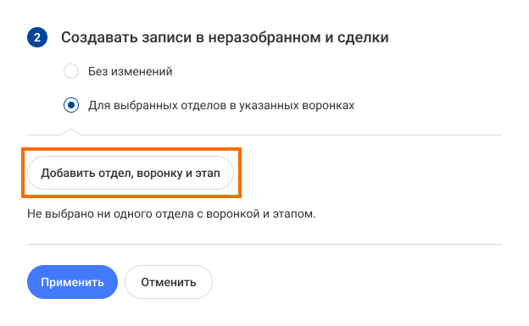Click the blue pill-shaped apply button
The height and width of the screenshot is (326, 529).
click(73, 282)
